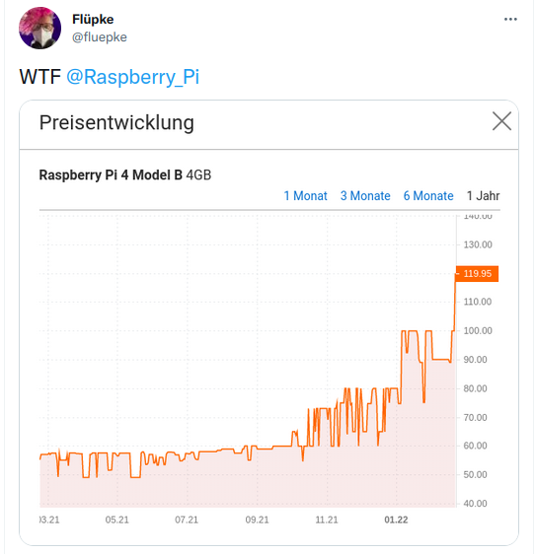
Task: Click the 130.00 price axis label
Action: [x=478, y=244]
